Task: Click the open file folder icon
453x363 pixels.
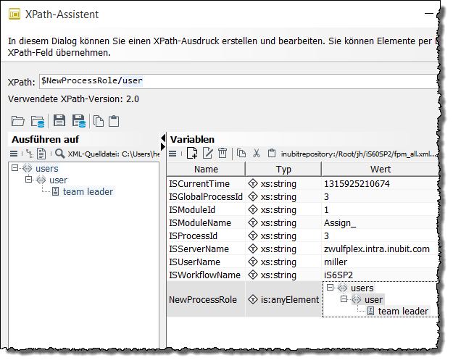Action: pos(17,121)
